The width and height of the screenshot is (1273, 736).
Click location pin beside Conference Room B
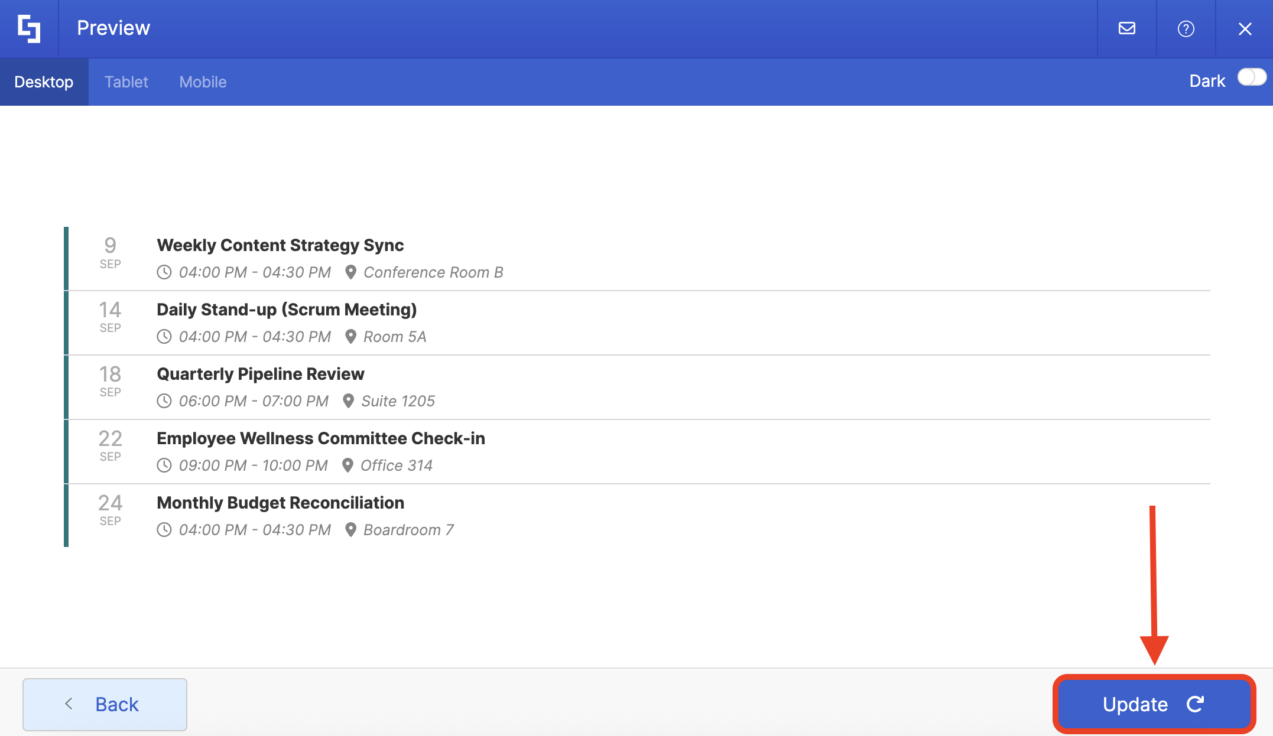[350, 272]
